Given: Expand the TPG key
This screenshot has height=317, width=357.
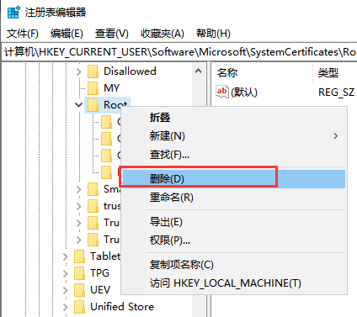Looking at the screenshot, I should pos(65,273).
